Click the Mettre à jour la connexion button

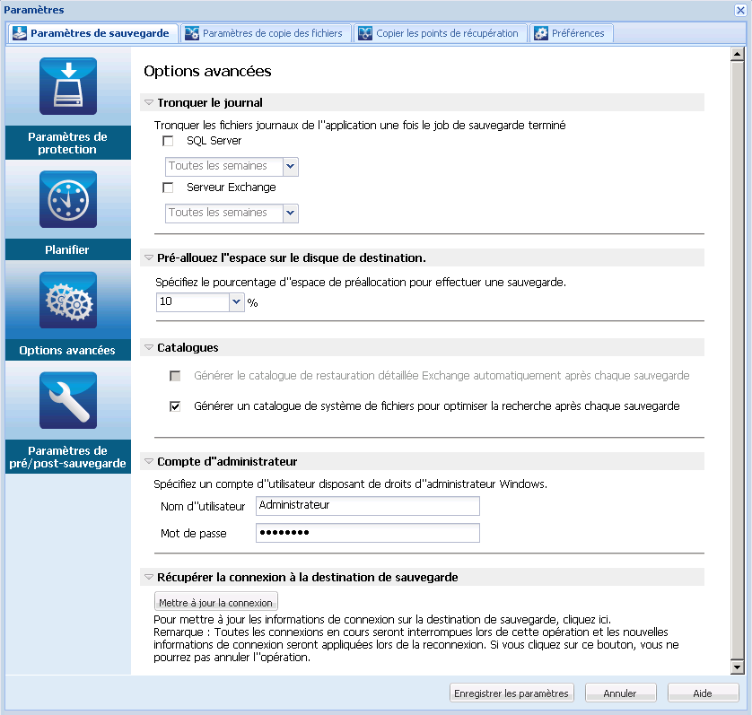click(215, 601)
